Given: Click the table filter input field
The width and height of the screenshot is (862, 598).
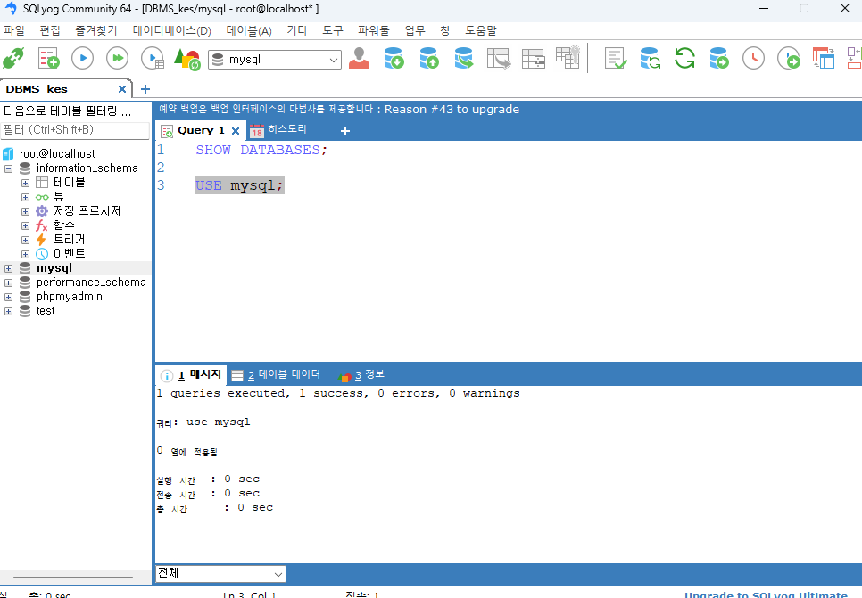Looking at the screenshot, I should [75, 130].
